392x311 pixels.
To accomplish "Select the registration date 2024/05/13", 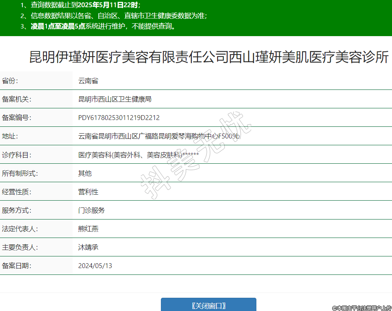I will tap(95, 266).
